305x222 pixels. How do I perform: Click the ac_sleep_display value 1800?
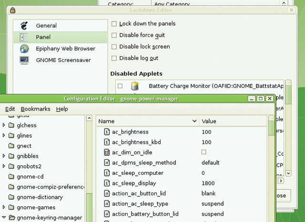[208, 183]
